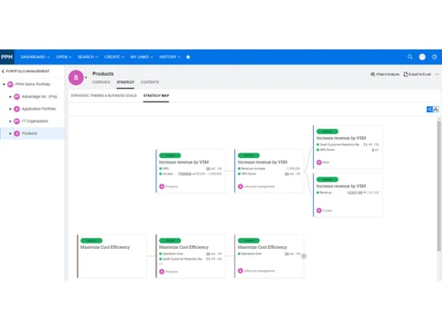Open the IT Organization tree item
The height and width of the screenshot is (331, 442).
(34, 121)
